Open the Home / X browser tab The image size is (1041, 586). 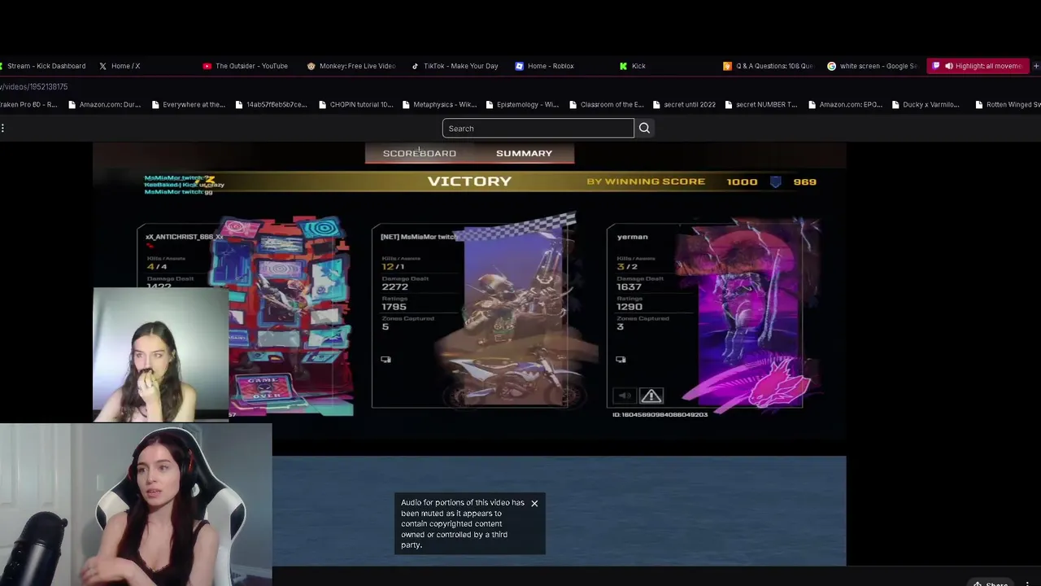pos(120,66)
